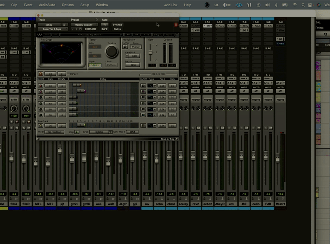Click the previous preset left arrow
The width and height of the screenshot is (330, 244).
click(128, 35)
